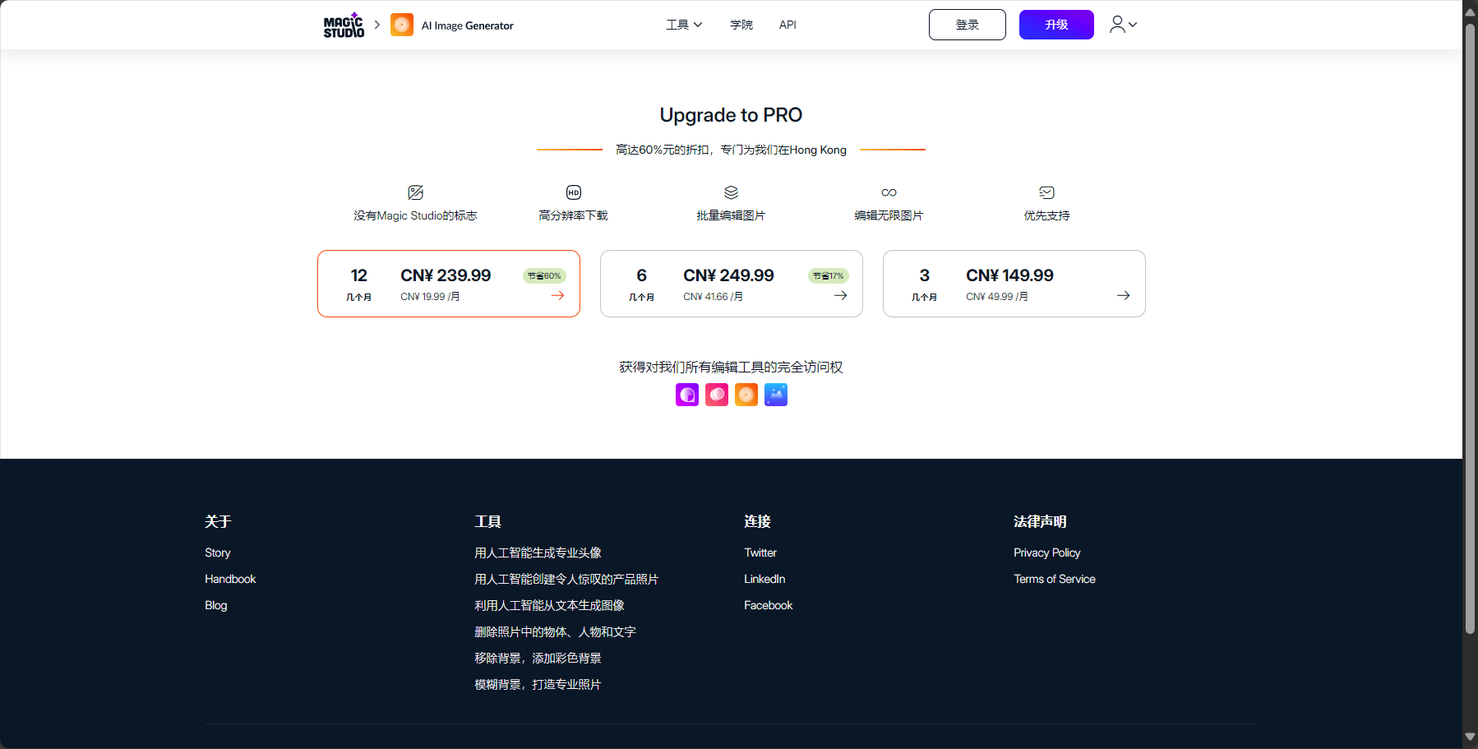This screenshot has width=1478, height=749.
Task: Open the LinkedIn footer link
Action: click(764, 579)
